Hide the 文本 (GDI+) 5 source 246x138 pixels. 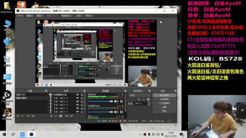pos(77,105)
